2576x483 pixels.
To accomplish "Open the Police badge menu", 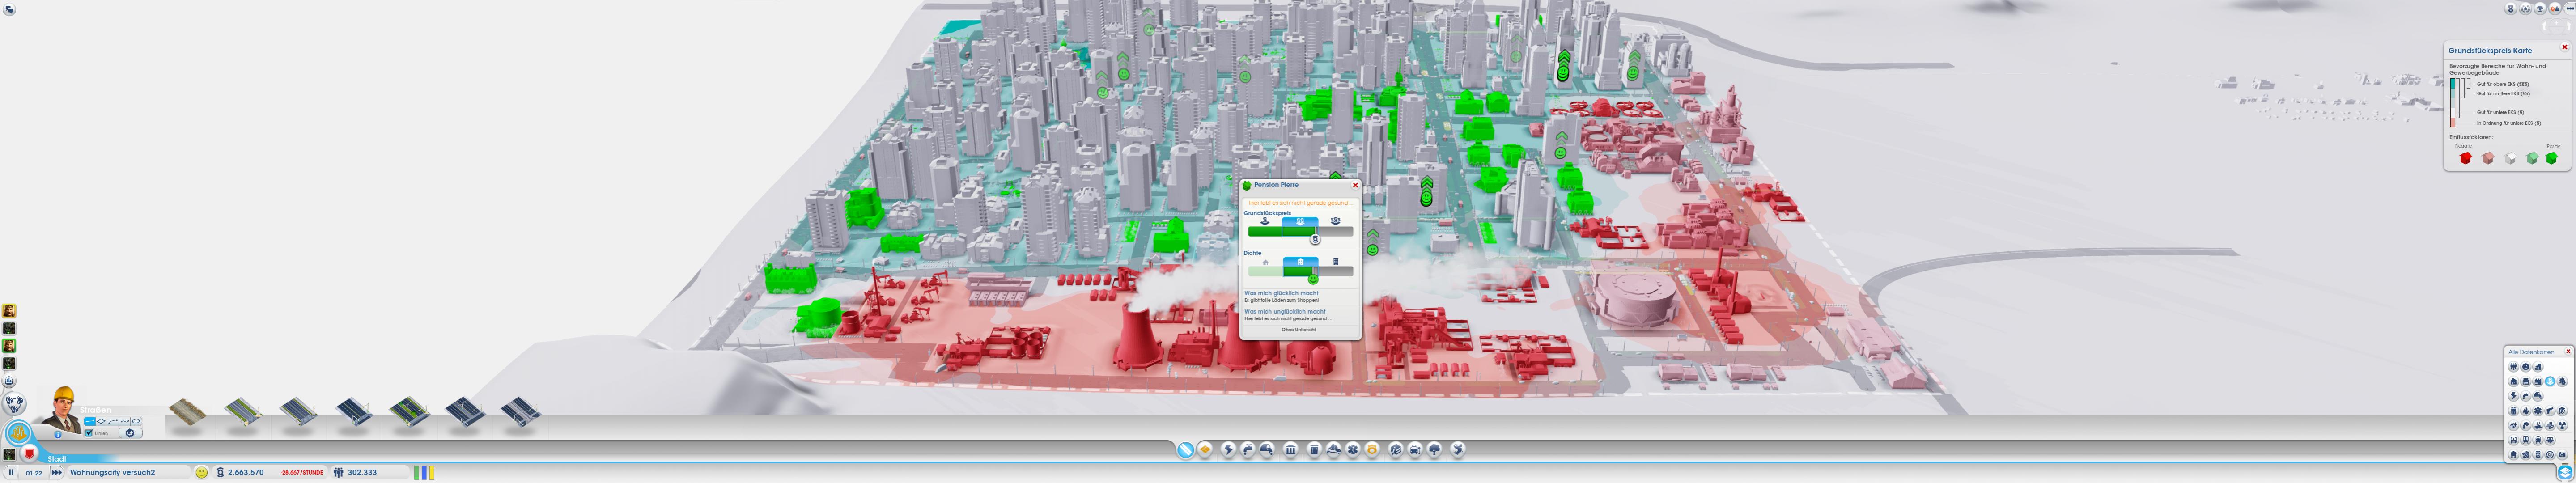I will tap(1372, 450).
